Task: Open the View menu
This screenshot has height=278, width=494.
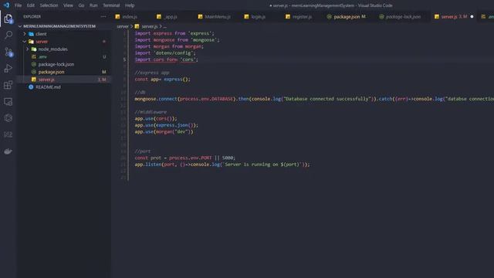Action: pos(68,5)
